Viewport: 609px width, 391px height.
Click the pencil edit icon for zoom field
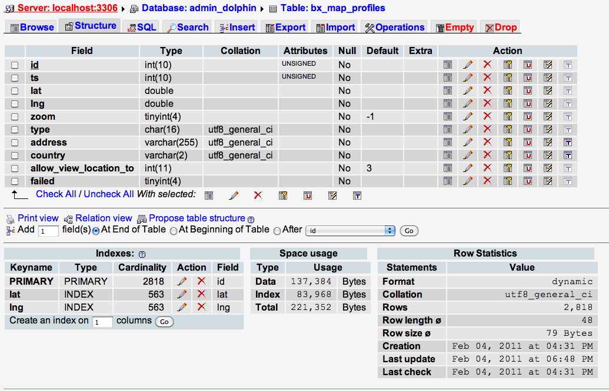point(468,117)
